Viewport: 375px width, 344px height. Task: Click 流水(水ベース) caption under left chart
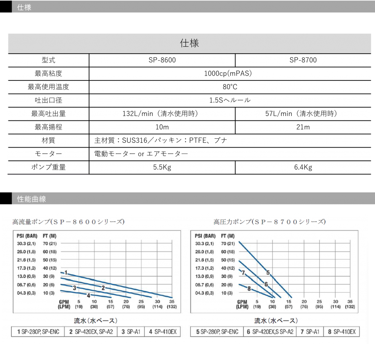pos(96,321)
